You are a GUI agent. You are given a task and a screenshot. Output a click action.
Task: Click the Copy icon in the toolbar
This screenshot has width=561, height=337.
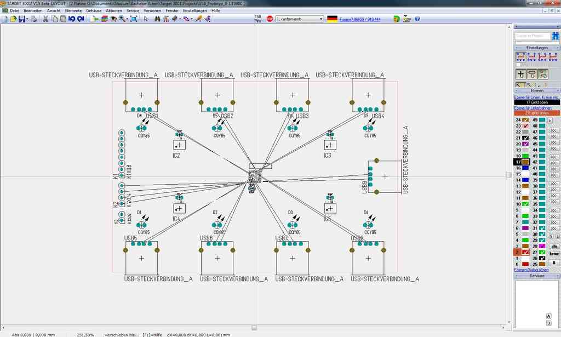tap(54, 19)
